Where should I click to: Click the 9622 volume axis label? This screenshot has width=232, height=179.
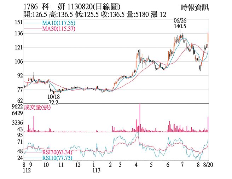pyautogui.click(x=17, y=106)
